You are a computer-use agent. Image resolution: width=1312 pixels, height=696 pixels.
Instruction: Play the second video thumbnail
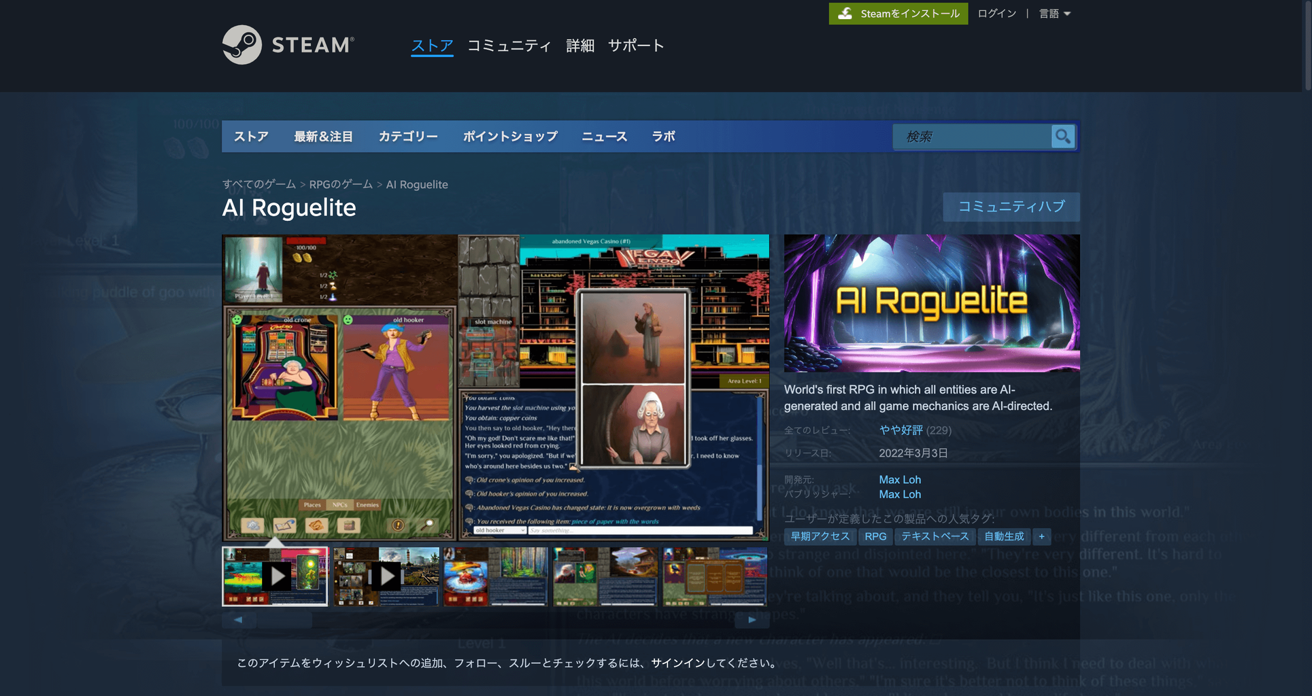pyautogui.click(x=386, y=576)
